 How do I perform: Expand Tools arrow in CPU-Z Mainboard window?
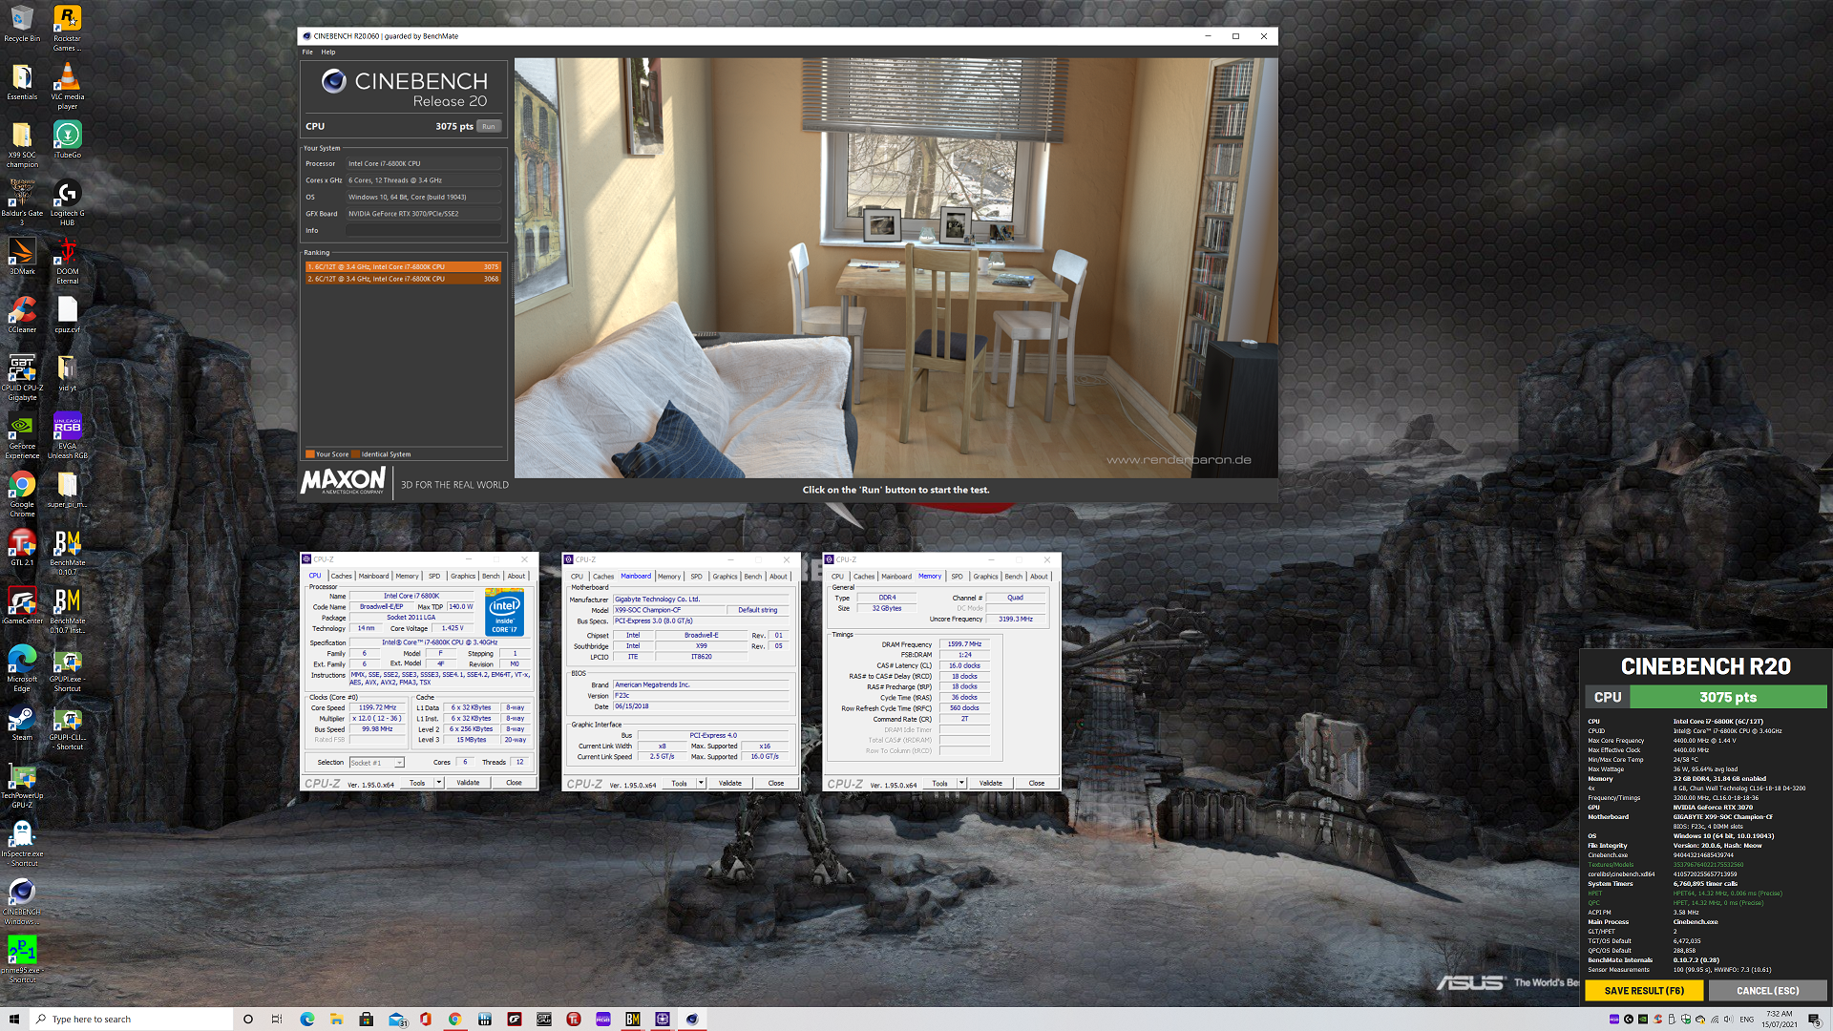[x=701, y=783]
